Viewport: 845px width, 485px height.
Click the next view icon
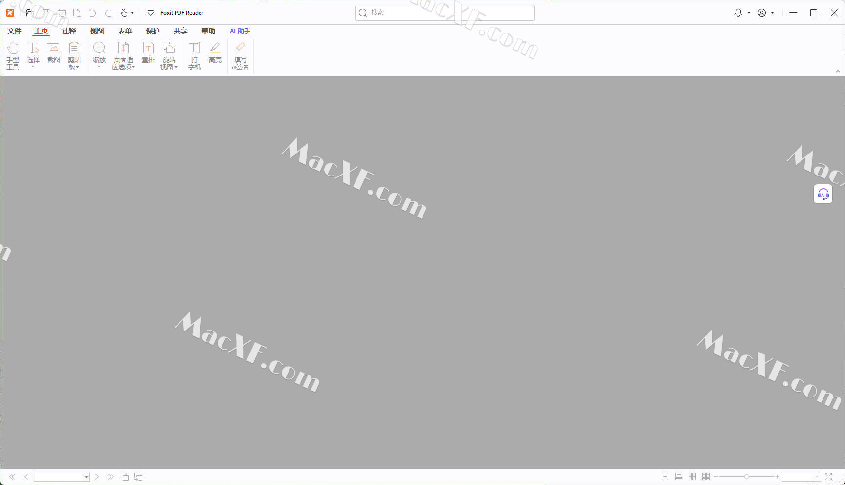pyautogui.click(x=138, y=477)
